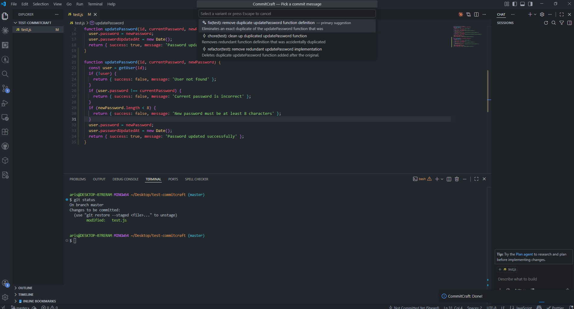Open the Accounts menu in activity bar
The height and width of the screenshot is (309, 574).
click(5, 283)
